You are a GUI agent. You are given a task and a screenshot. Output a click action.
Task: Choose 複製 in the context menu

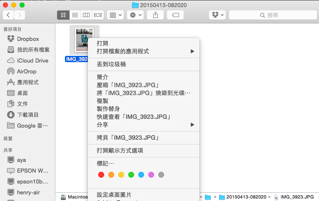click(x=144, y=101)
